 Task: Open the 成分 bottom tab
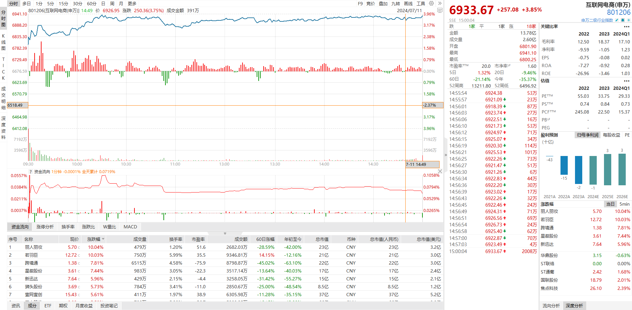point(32,306)
